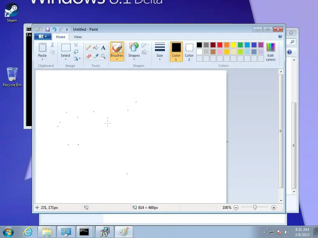This screenshot has height=238, width=318.
Task: Click the clock showing 8:31 AM
Action: coord(302,230)
